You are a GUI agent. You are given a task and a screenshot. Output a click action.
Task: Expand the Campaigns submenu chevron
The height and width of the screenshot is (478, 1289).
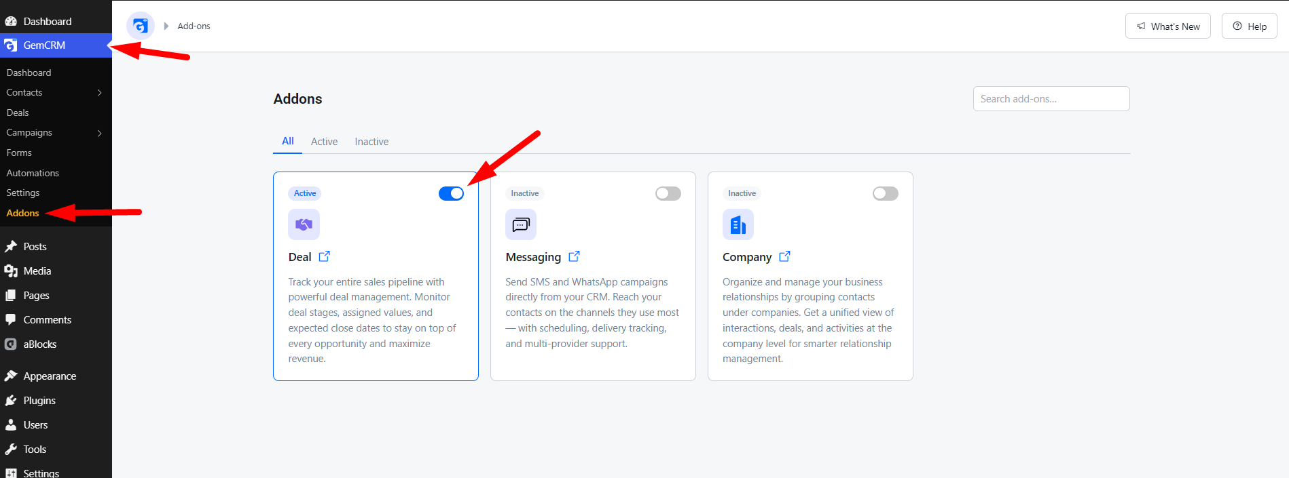pos(100,133)
